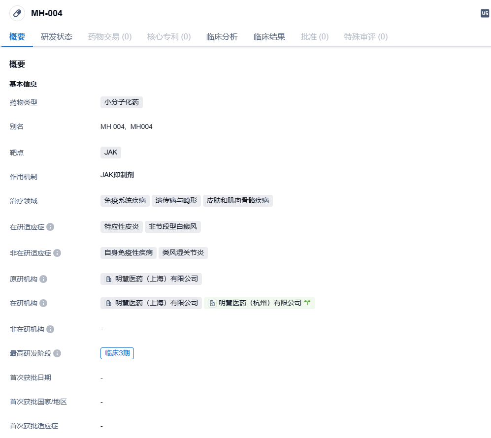The height and width of the screenshot is (438, 491).
Task: Click info icon beside 在研机构 label
Action: 43,303
